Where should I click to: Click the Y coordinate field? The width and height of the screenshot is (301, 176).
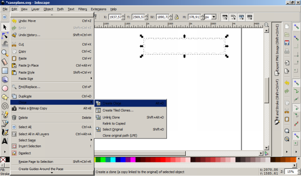[x=138, y=17]
